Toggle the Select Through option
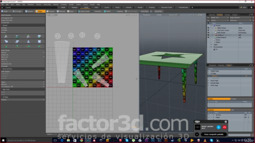The image size is (255, 143). tap(131, 12)
